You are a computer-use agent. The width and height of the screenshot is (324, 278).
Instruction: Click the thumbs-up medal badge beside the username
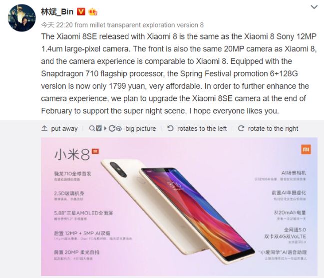pos(93,12)
